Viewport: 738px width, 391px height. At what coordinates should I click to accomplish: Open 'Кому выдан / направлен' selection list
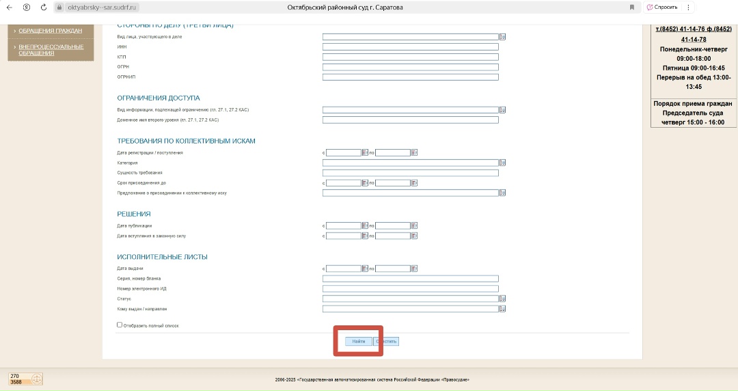click(502, 309)
